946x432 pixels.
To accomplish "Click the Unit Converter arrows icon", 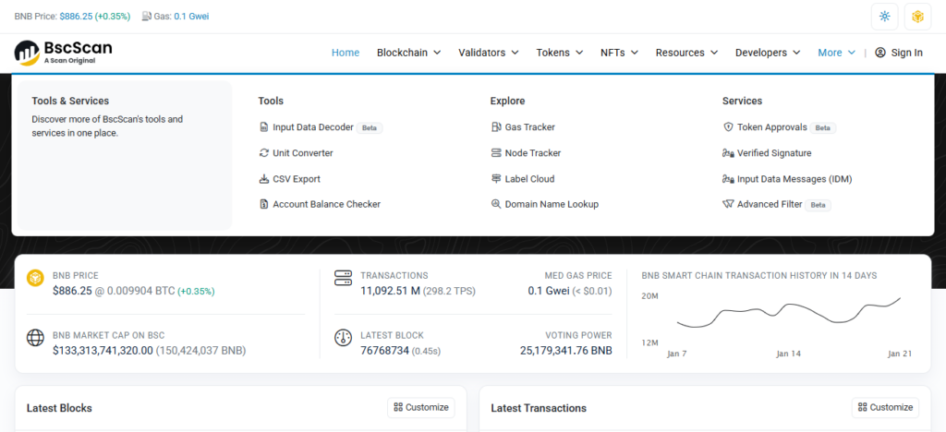I will (264, 153).
